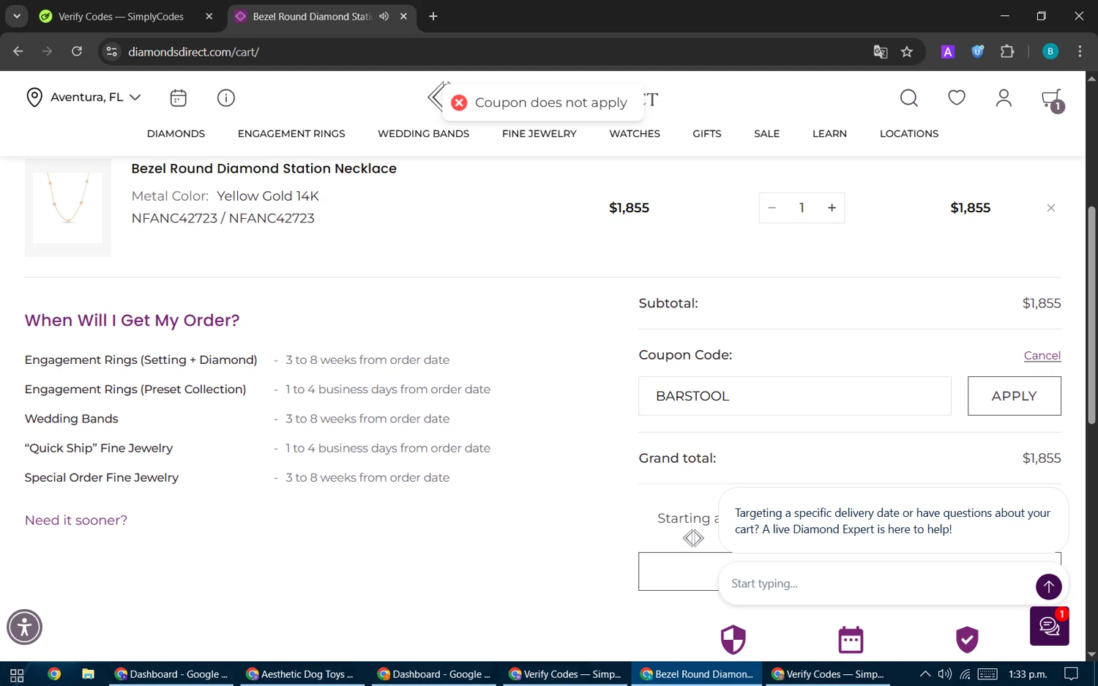This screenshot has height=686, width=1098.
Task: Click the browser reload button
Action: coord(77,51)
